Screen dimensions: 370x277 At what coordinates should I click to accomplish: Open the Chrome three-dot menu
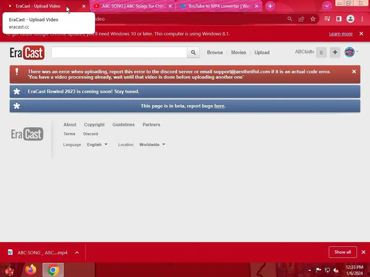(x=362, y=19)
